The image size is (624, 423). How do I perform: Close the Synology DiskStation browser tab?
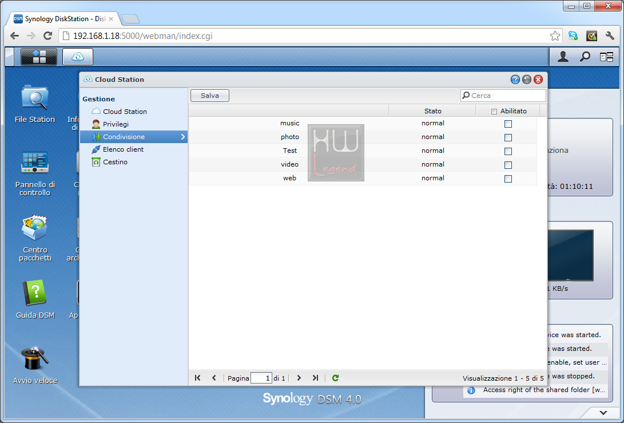point(111,19)
